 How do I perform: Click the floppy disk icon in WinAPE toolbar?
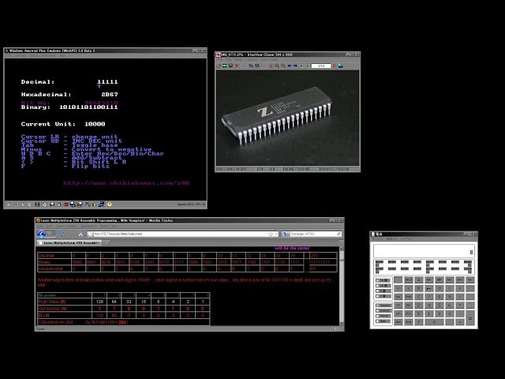tap(52, 205)
